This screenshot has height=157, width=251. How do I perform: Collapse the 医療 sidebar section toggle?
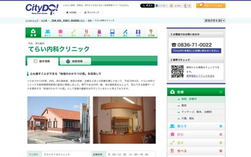point(221,92)
